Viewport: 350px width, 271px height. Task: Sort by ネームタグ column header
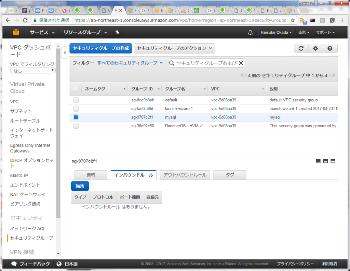105,89
